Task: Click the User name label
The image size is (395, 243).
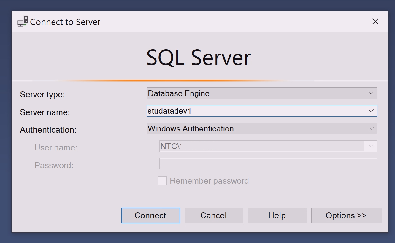Action: point(56,147)
